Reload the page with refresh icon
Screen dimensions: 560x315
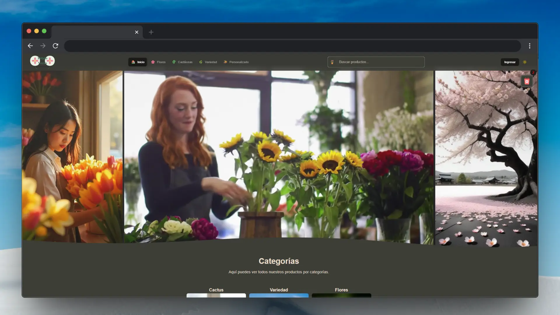tap(55, 46)
